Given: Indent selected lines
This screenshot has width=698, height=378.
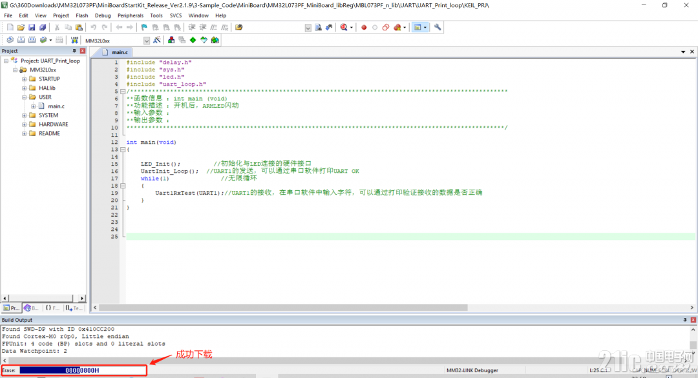Looking at the screenshot, I should (x=192, y=28).
